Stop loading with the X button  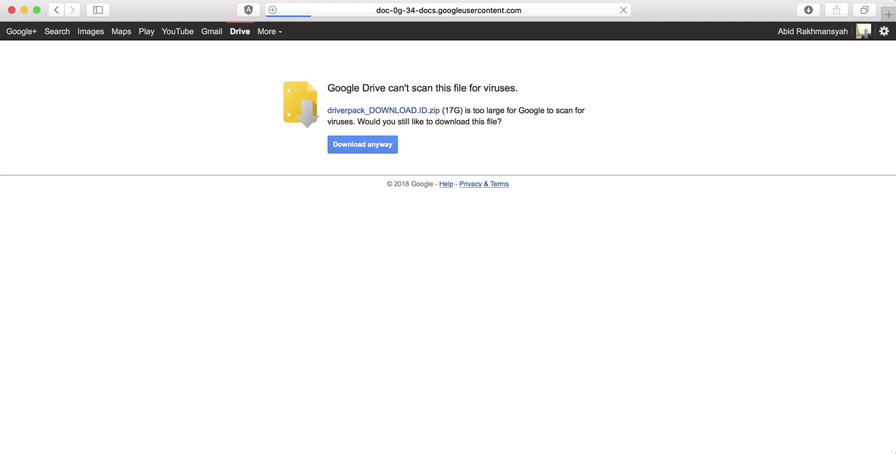[623, 10]
